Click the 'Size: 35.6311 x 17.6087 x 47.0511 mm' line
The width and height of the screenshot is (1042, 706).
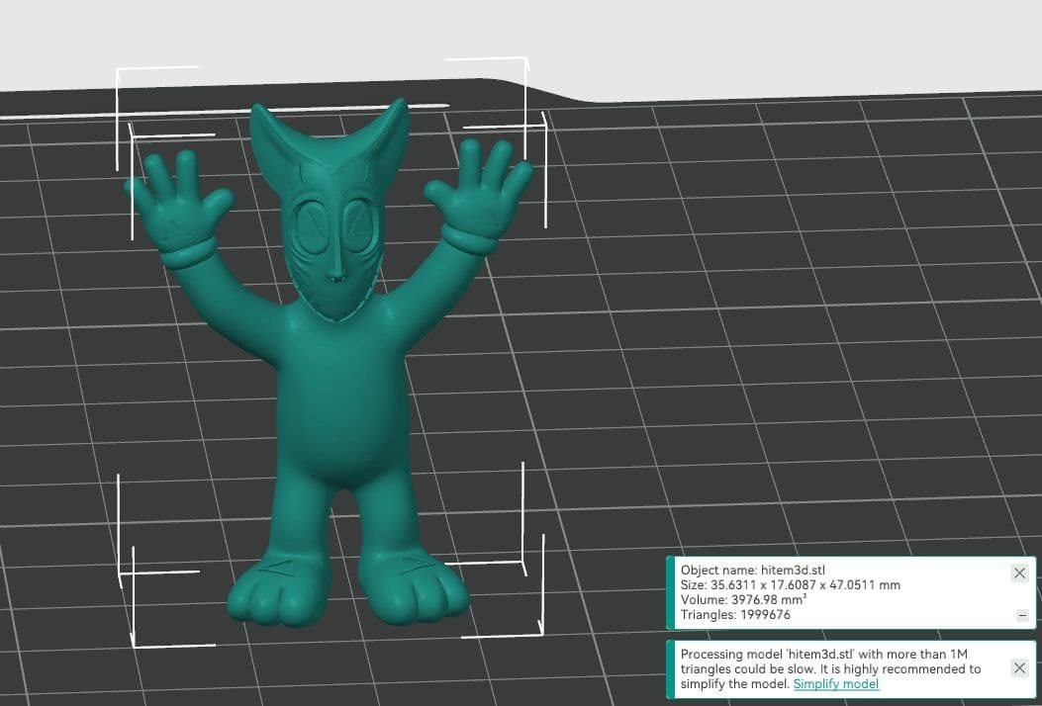pyautogui.click(x=790, y=585)
